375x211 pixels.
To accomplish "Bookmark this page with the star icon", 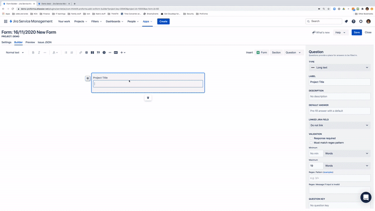I will click(x=329, y=9).
